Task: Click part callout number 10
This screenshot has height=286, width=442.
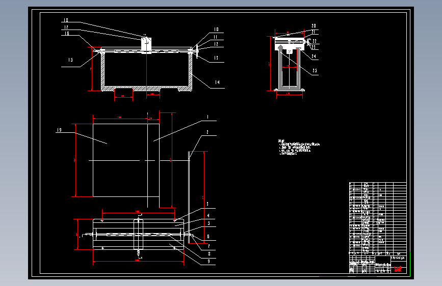Action: pyautogui.click(x=216, y=30)
